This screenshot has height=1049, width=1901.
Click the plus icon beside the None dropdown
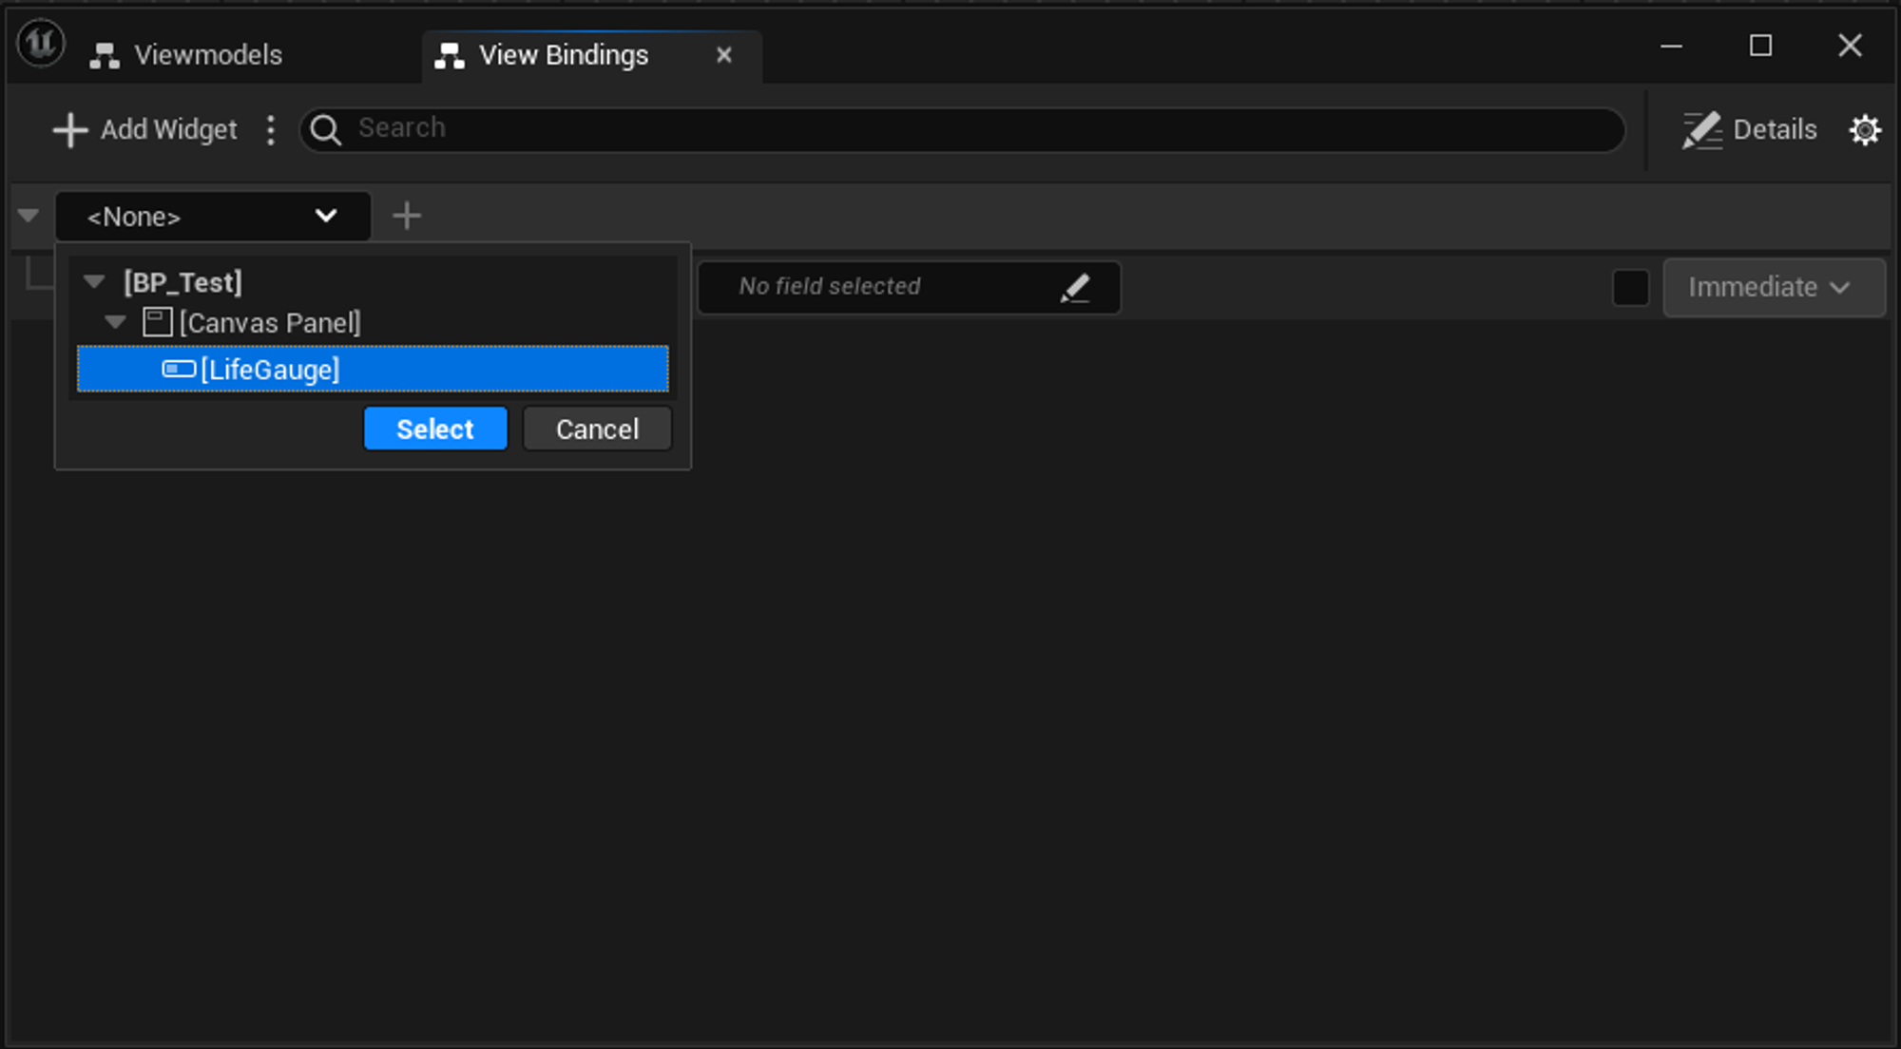(407, 216)
